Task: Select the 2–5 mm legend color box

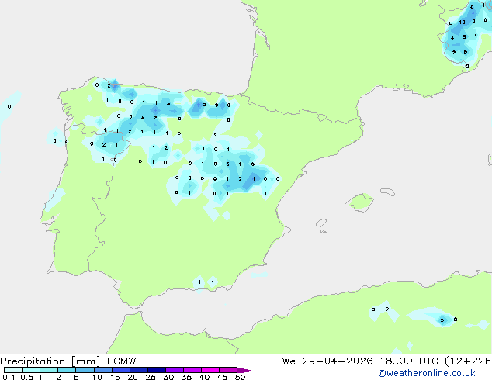Action: (x=67, y=370)
